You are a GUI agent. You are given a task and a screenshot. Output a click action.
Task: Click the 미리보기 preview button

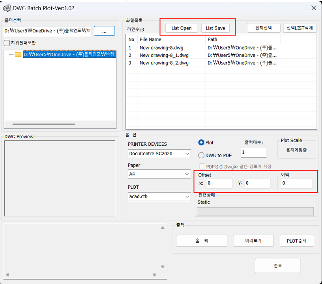[253, 240]
